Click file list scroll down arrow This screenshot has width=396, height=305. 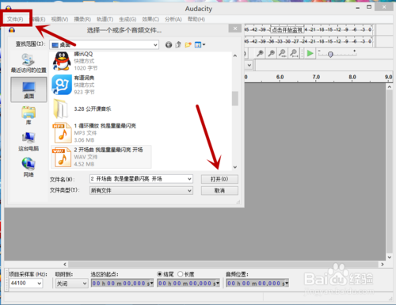pos(235,167)
